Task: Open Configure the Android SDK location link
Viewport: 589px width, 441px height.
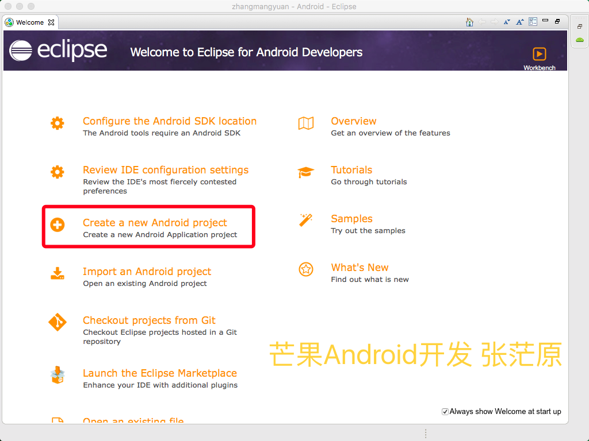Action: point(170,121)
